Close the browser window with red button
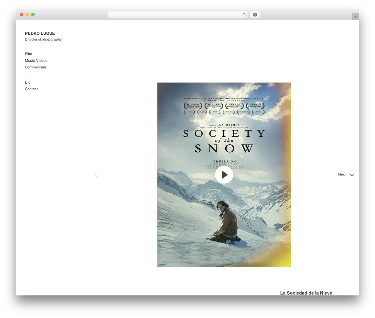The image size is (375, 318). (21, 15)
